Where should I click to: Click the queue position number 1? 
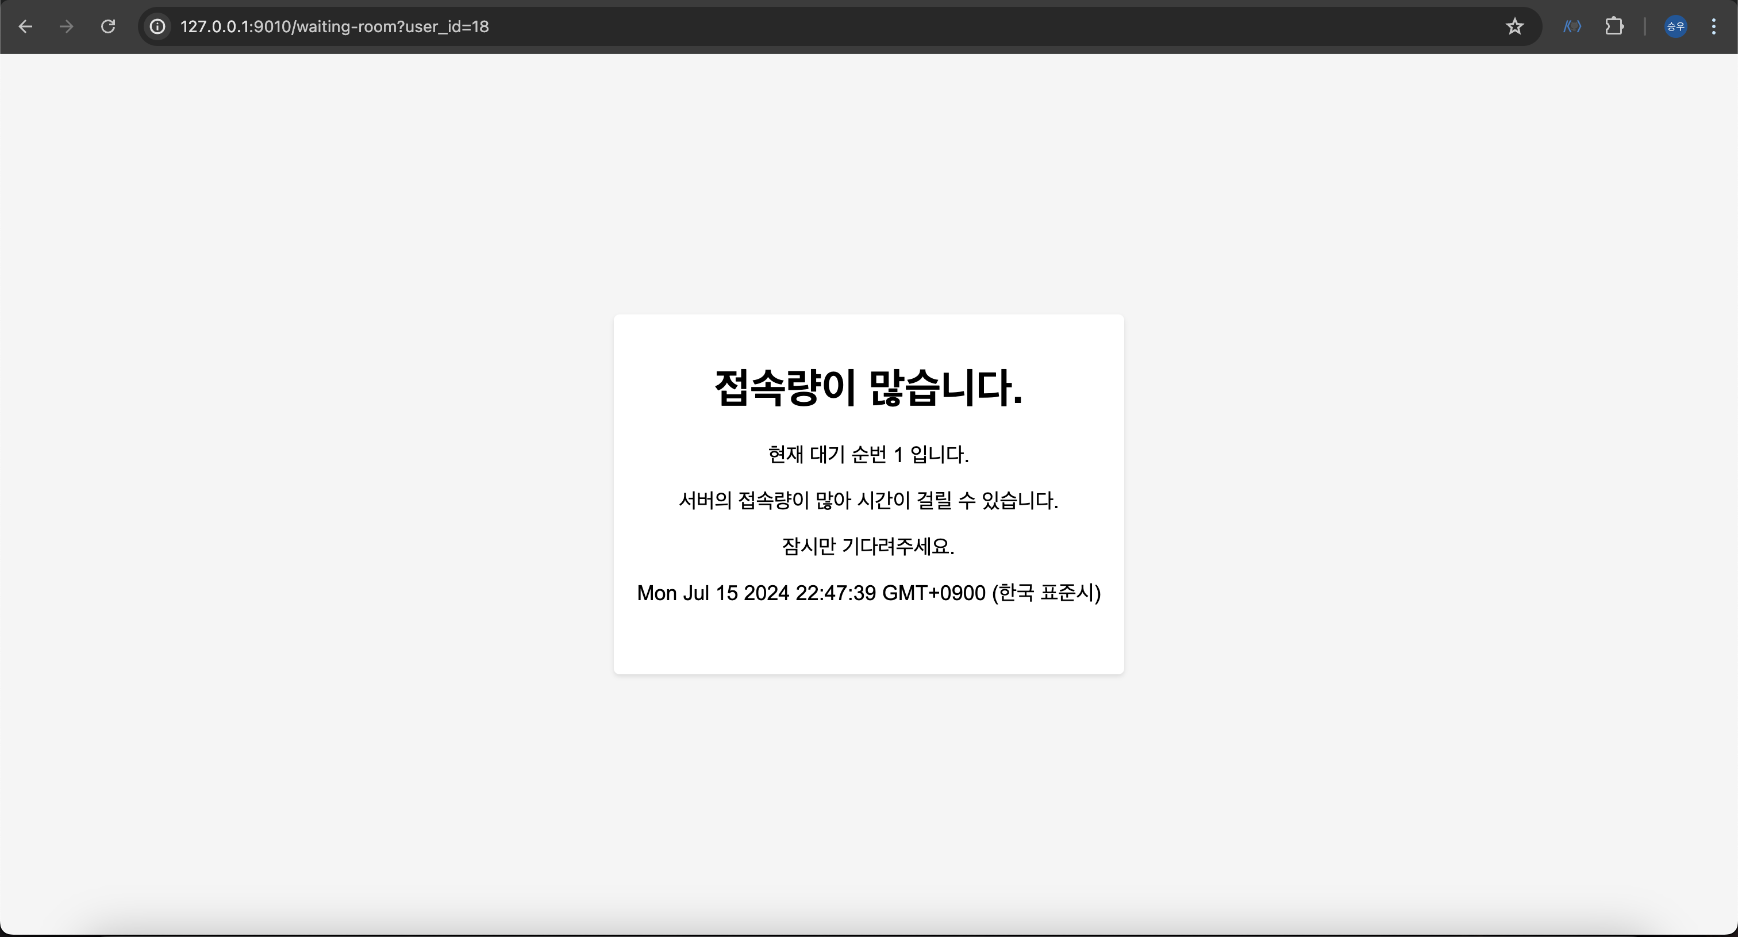coord(898,455)
